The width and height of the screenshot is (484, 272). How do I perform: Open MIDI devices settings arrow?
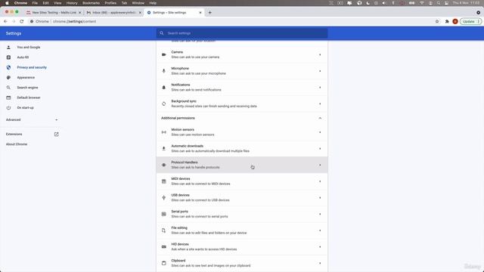click(320, 181)
